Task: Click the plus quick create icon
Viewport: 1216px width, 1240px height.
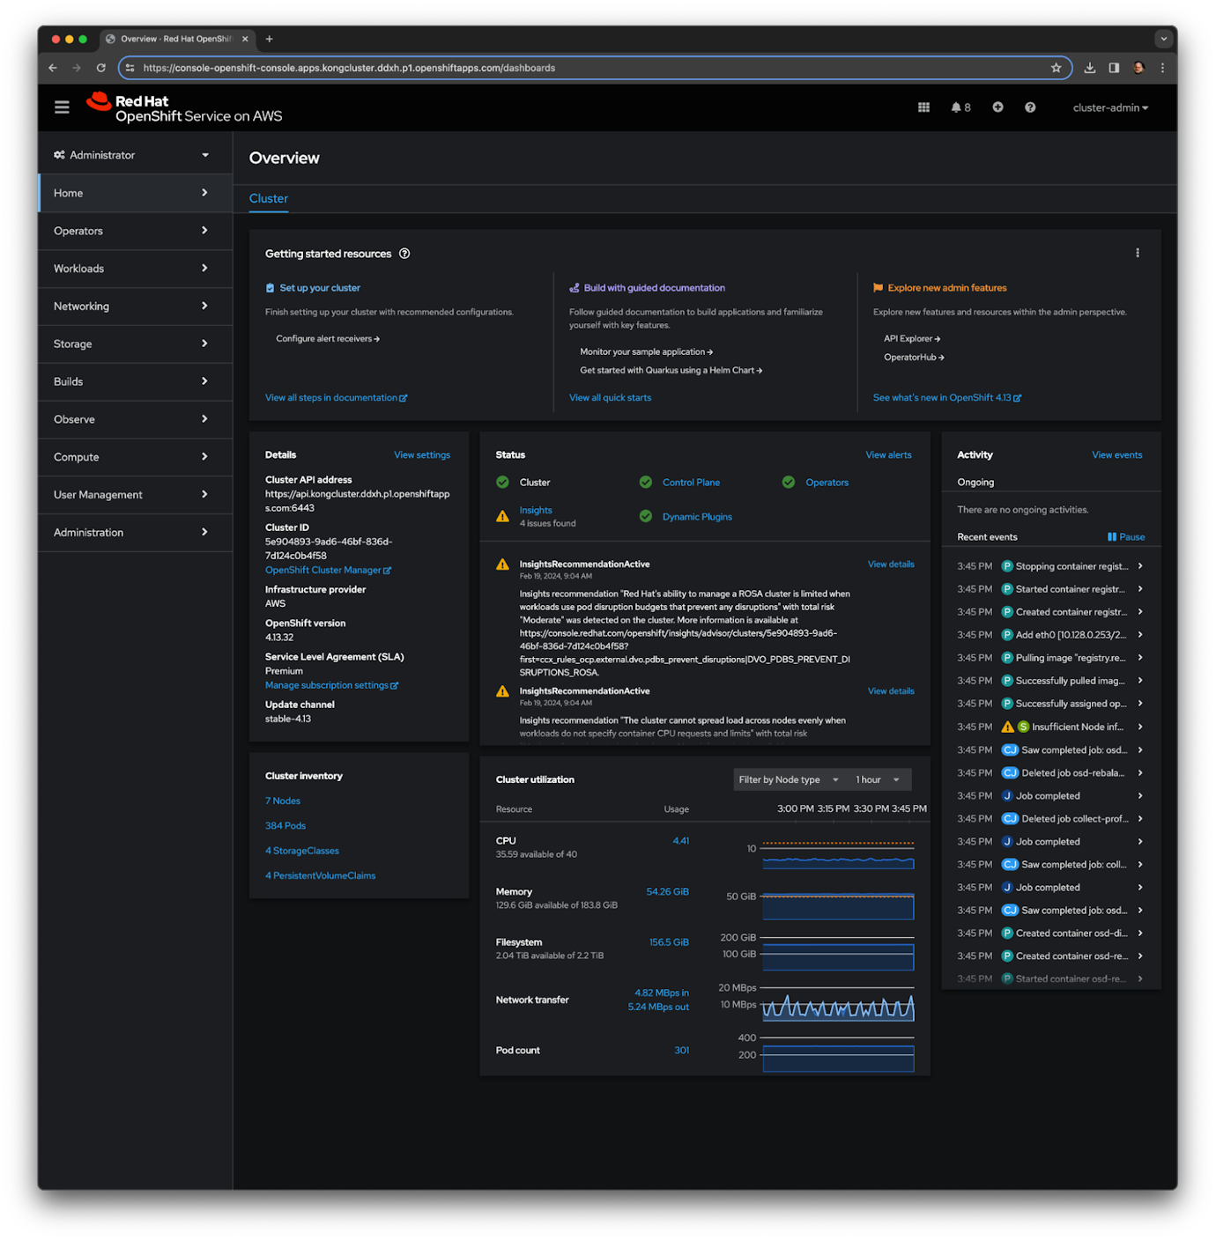Action: [x=997, y=107]
